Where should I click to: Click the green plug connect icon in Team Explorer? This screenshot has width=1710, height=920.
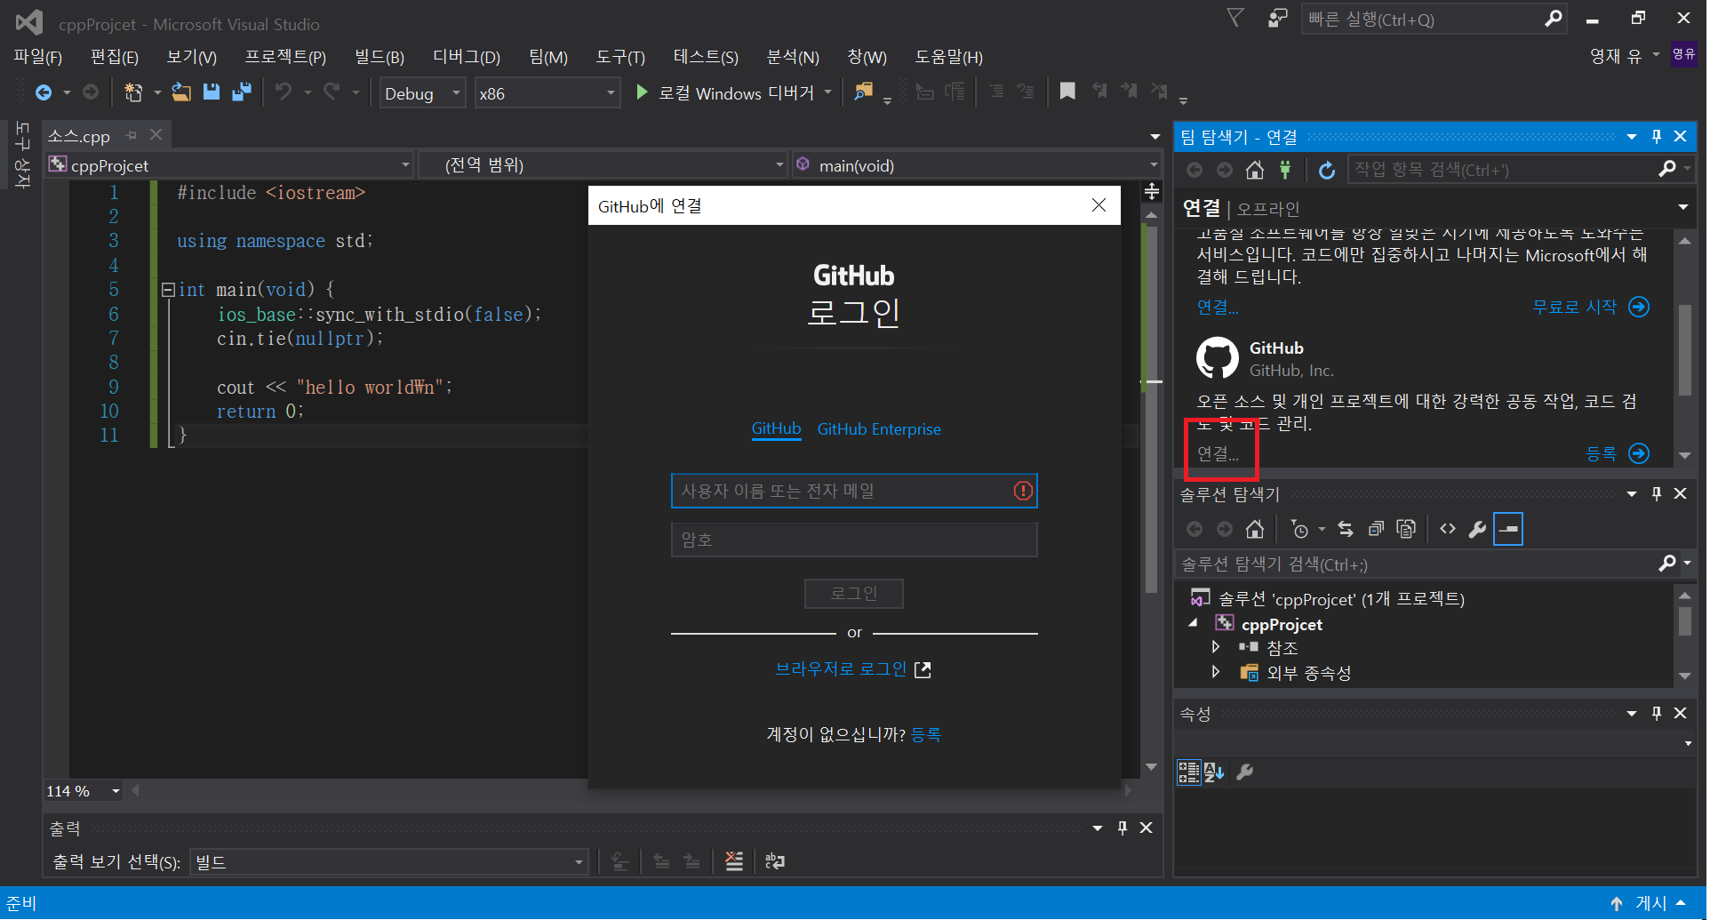coord(1285,170)
